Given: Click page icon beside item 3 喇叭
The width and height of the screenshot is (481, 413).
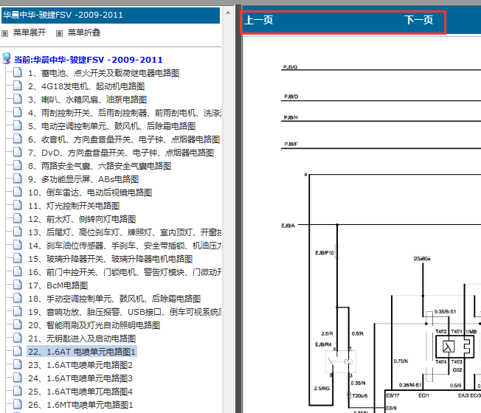Looking at the screenshot, I should click(18, 99).
